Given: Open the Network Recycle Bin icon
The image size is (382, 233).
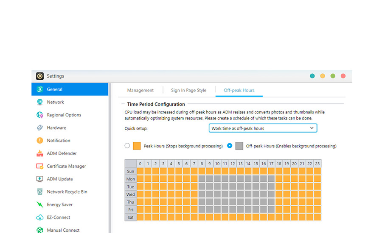Looking at the screenshot, I should click(x=40, y=192).
